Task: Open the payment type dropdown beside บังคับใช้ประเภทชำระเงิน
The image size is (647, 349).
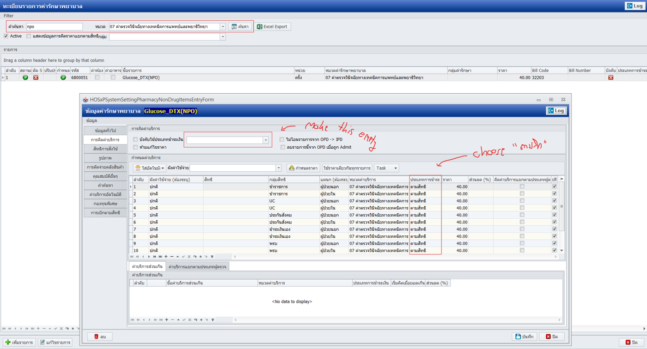Action: coord(266,140)
